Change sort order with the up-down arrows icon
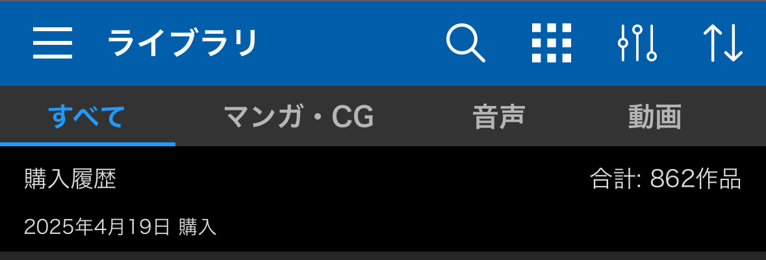Screen dimensions: 766x260 tap(723, 43)
